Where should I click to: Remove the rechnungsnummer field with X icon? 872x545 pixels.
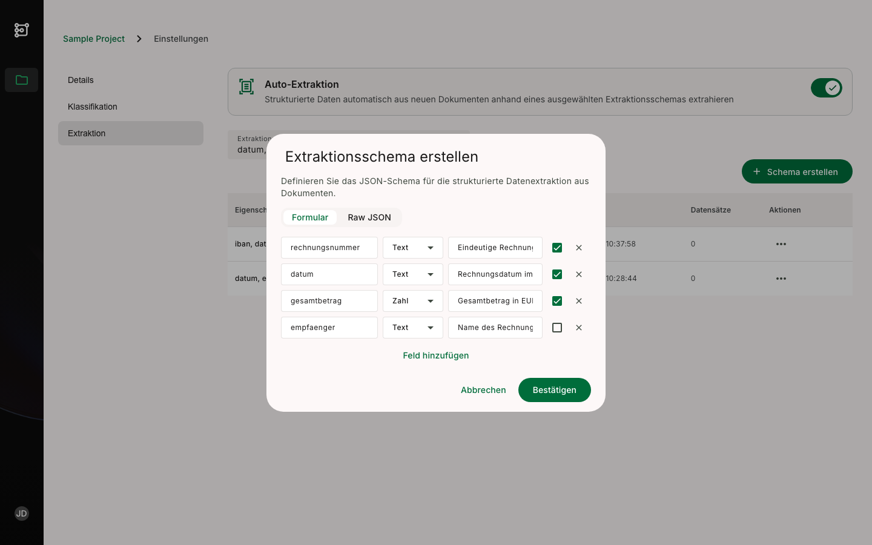[x=579, y=248]
